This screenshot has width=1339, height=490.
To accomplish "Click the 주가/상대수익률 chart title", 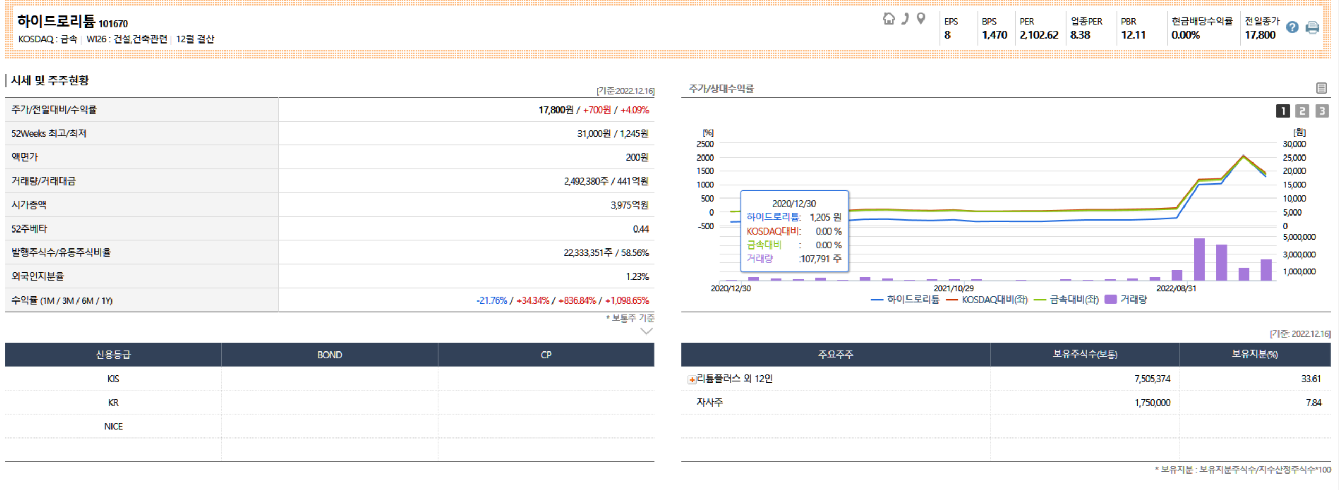I will click(721, 89).
